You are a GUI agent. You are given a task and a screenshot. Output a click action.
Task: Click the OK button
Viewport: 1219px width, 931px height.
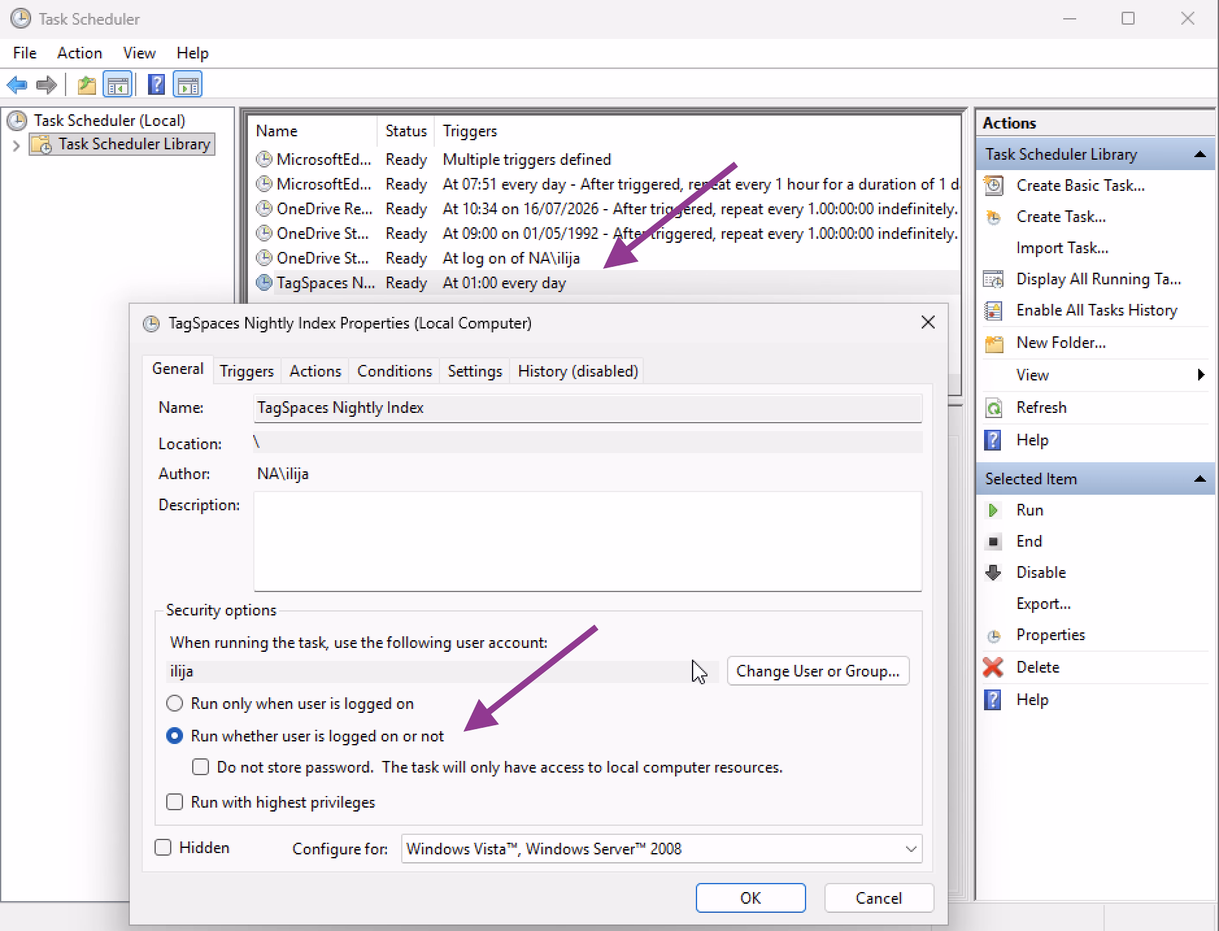[751, 898]
